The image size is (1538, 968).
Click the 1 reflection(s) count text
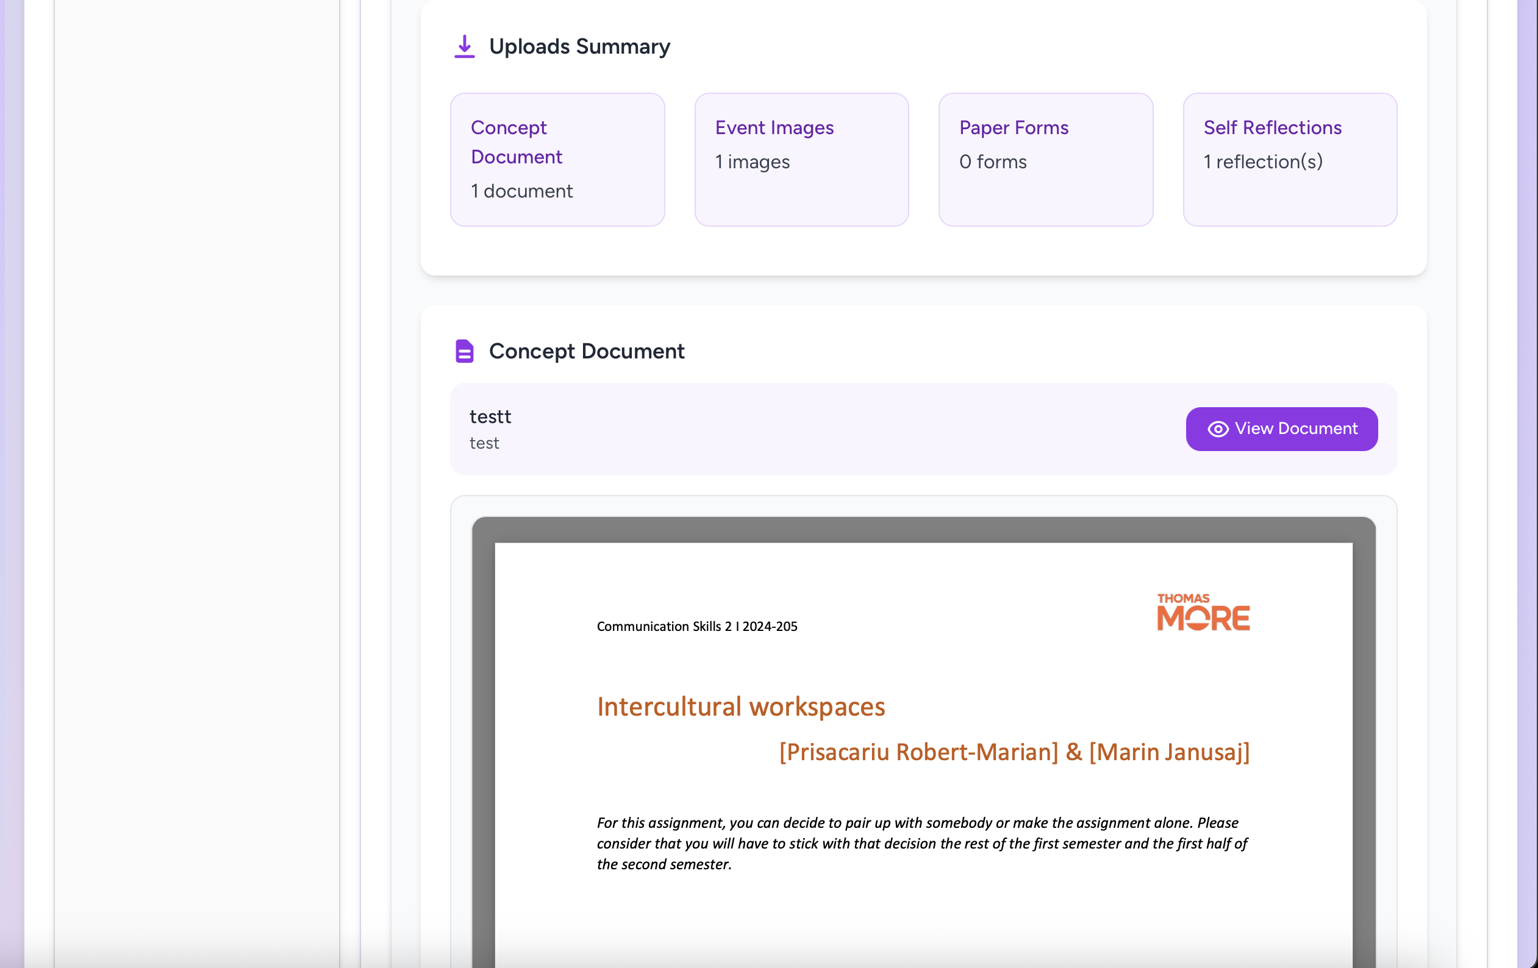click(1262, 162)
